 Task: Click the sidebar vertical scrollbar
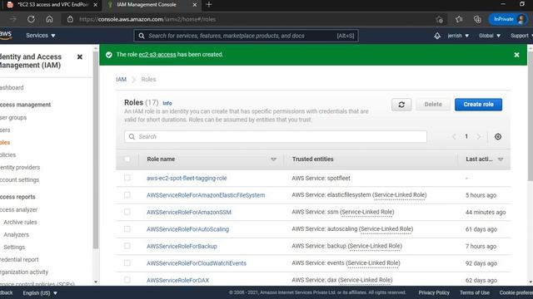tap(96, 149)
